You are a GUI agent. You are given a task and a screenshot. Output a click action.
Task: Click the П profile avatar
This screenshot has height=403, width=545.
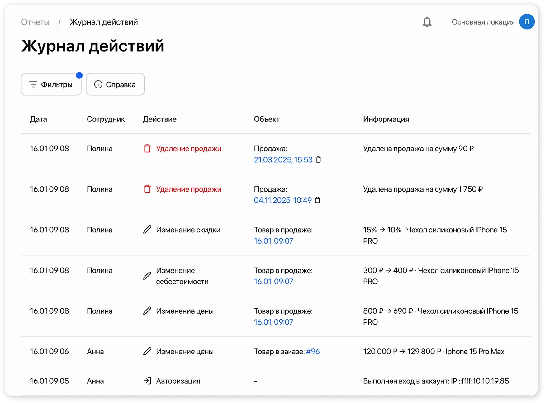coord(527,21)
